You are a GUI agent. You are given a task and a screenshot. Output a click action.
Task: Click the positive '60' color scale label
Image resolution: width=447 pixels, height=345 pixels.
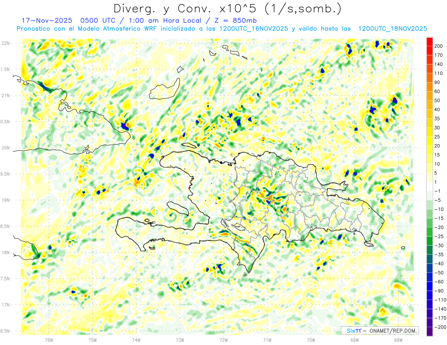(438, 92)
